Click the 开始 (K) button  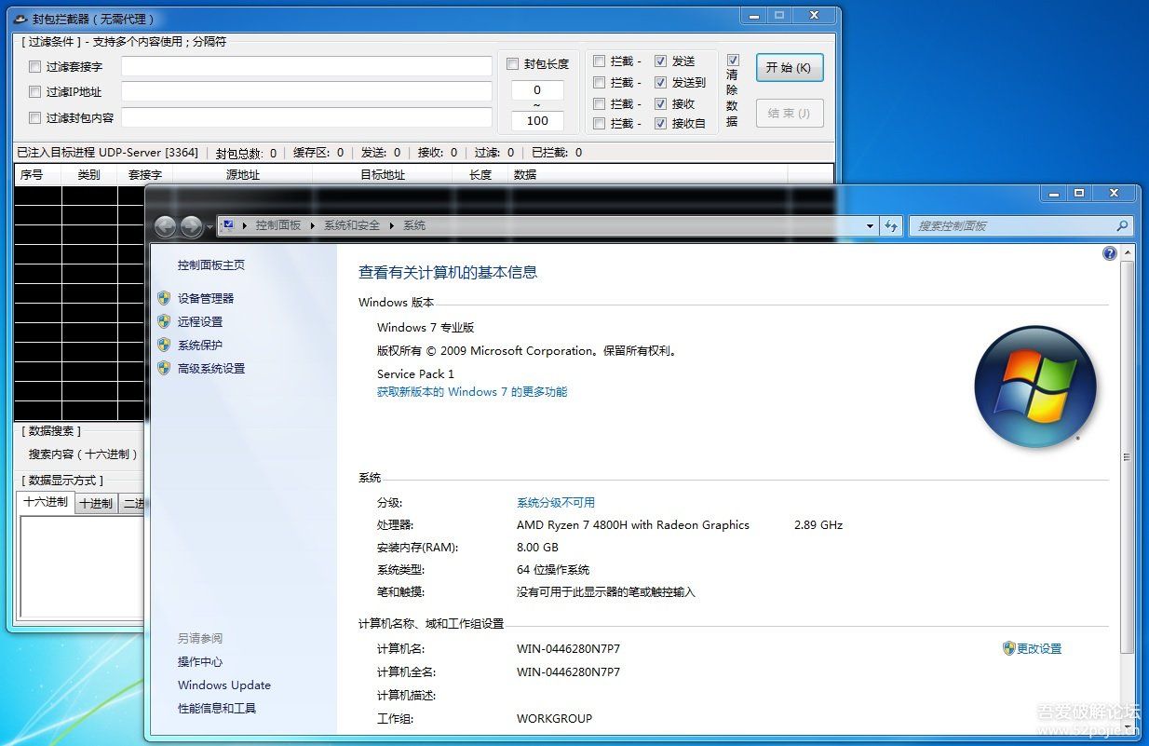pos(789,68)
